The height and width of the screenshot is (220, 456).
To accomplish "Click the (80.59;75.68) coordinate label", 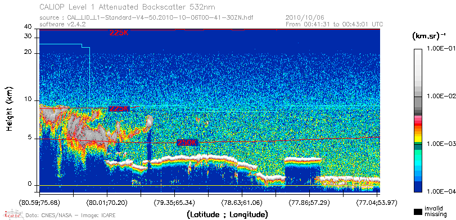I will point(39,202).
